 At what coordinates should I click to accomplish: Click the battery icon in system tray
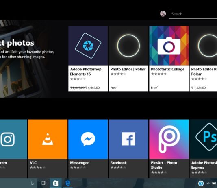[x=214, y=183]
